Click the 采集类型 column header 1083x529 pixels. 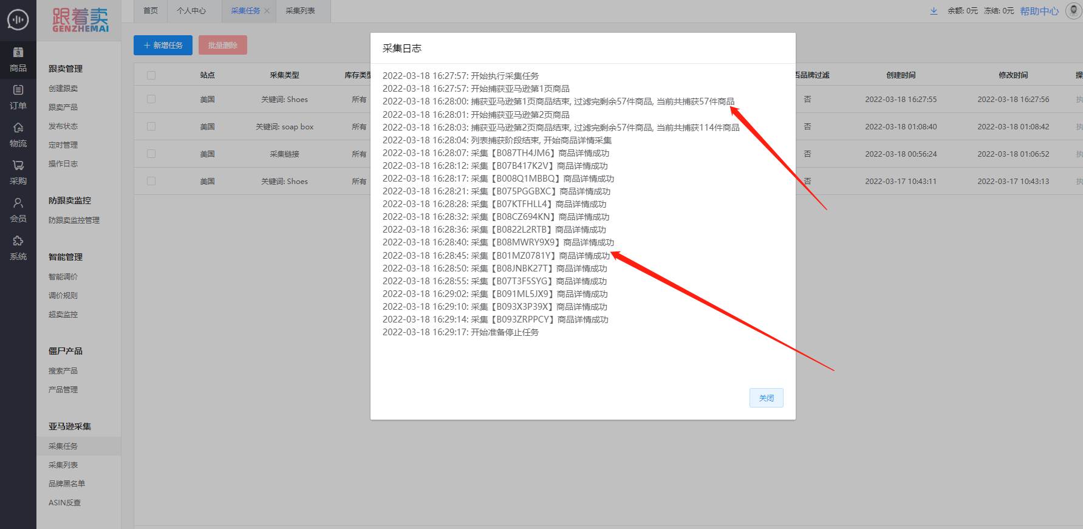point(284,75)
